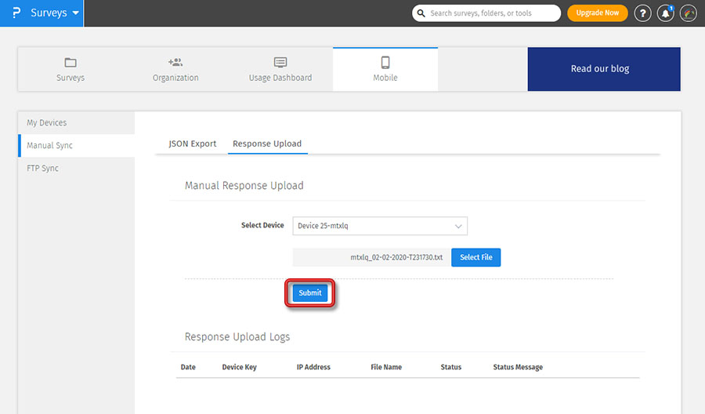The width and height of the screenshot is (705, 414).
Task: Open FTP Sync in sidebar
Action: point(43,168)
